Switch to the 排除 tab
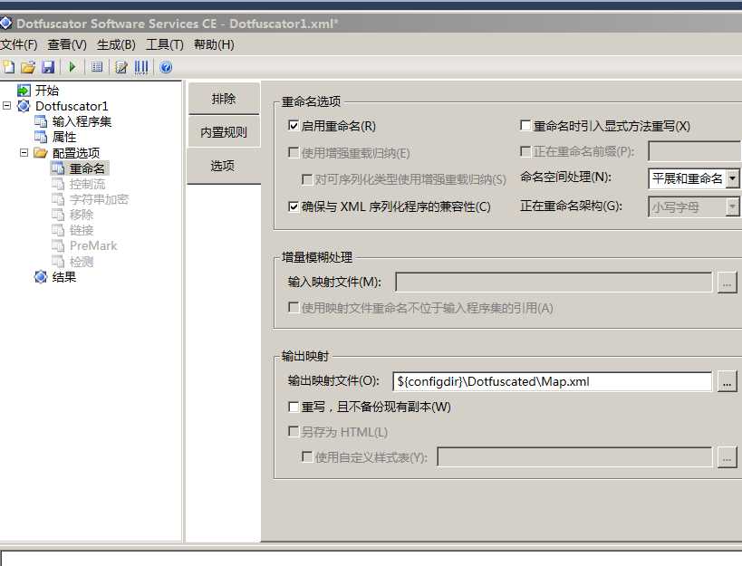Screen dimensions: 742x566 click(224, 99)
